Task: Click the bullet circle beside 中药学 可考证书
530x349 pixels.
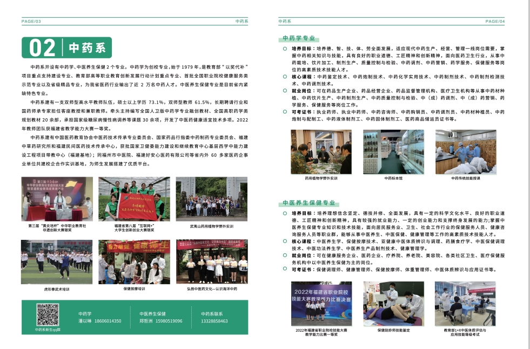Action: click(x=285, y=112)
